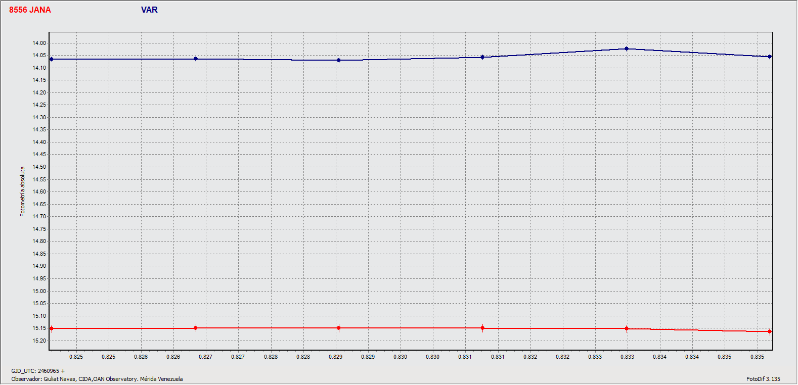Click the highest peak blue data point
Image resolution: width=798 pixels, height=385 pixels.
(627, 49)
